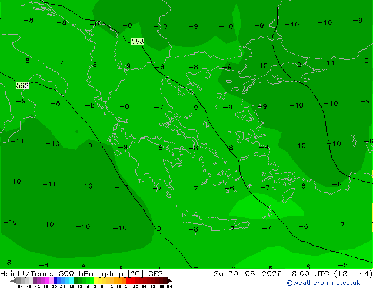
Task: Click the -12 temperature value on the map
Action: click(295, 65)
